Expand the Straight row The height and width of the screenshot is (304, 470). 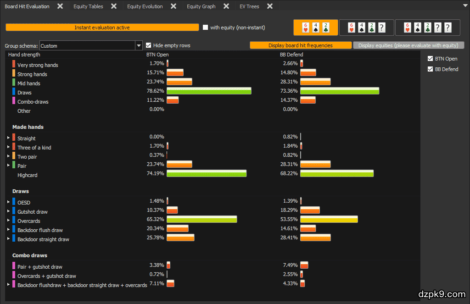(x=9, y=138)
